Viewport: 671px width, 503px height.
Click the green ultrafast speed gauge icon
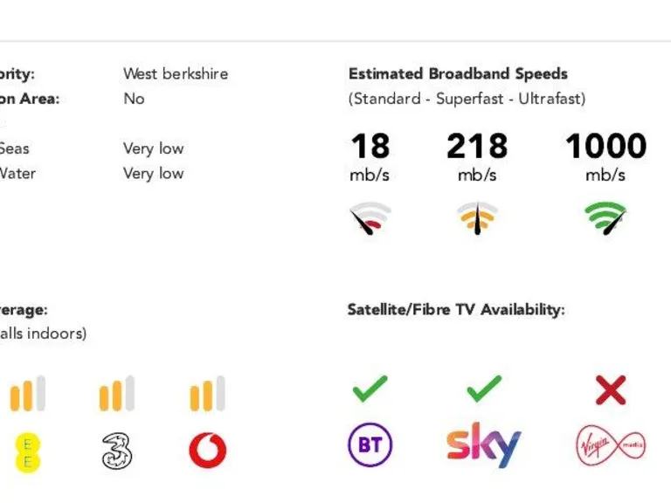[x=605, y=218]
